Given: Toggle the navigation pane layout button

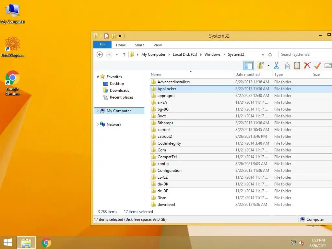Looking at the screenshot, I should [249, 65].
